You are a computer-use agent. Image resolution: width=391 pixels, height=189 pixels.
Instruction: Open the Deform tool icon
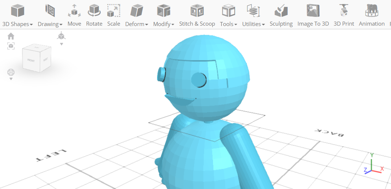point(137,11)
